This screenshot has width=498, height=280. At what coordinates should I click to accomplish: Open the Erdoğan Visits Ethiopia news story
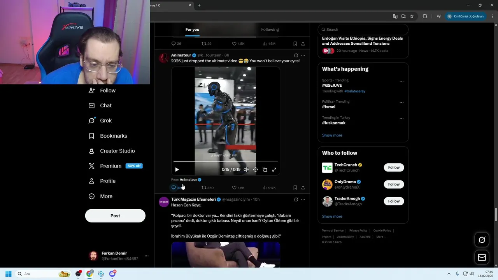pyautogui.click(x=362, y=41)
